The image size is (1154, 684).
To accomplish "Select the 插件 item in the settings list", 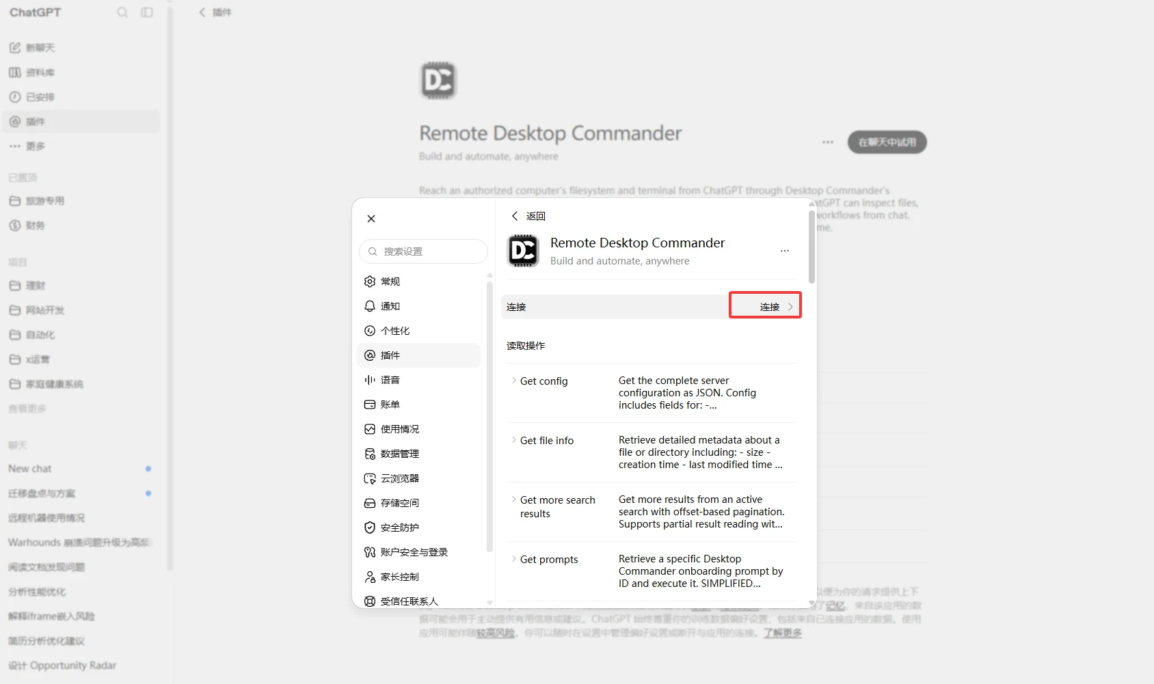I will [418, 355].
